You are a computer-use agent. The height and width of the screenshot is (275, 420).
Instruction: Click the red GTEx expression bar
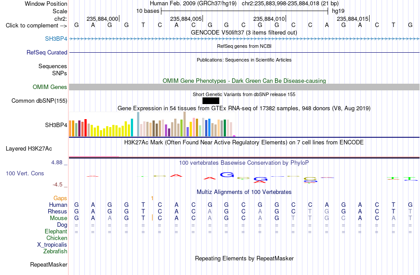click(85, 128)
